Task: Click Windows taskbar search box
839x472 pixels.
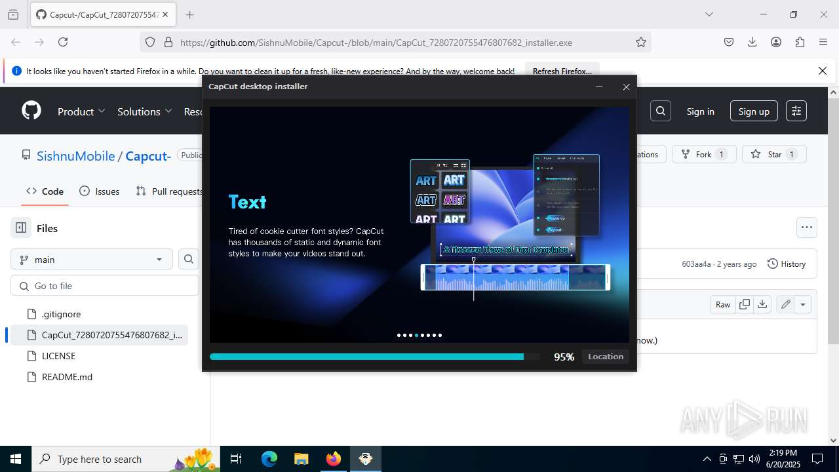Action: point(127,459)
